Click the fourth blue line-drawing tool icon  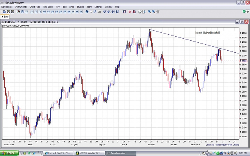117,12
